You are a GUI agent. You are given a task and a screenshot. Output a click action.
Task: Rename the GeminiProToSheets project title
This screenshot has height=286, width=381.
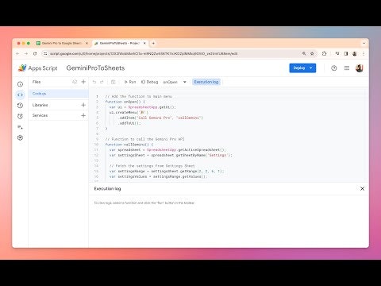click(x=95, y=68)
